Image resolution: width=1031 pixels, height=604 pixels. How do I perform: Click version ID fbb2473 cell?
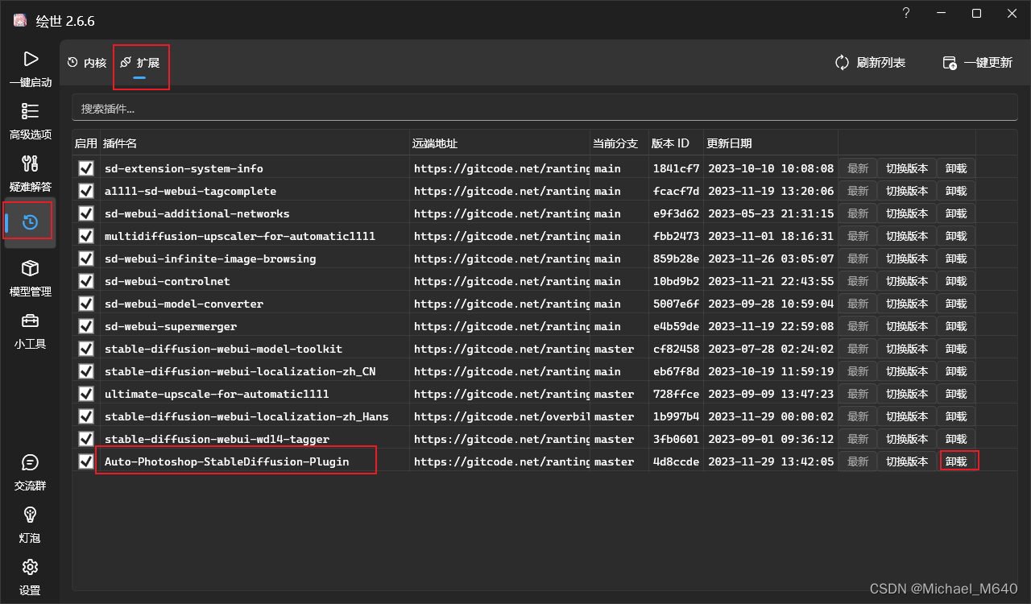676,236
